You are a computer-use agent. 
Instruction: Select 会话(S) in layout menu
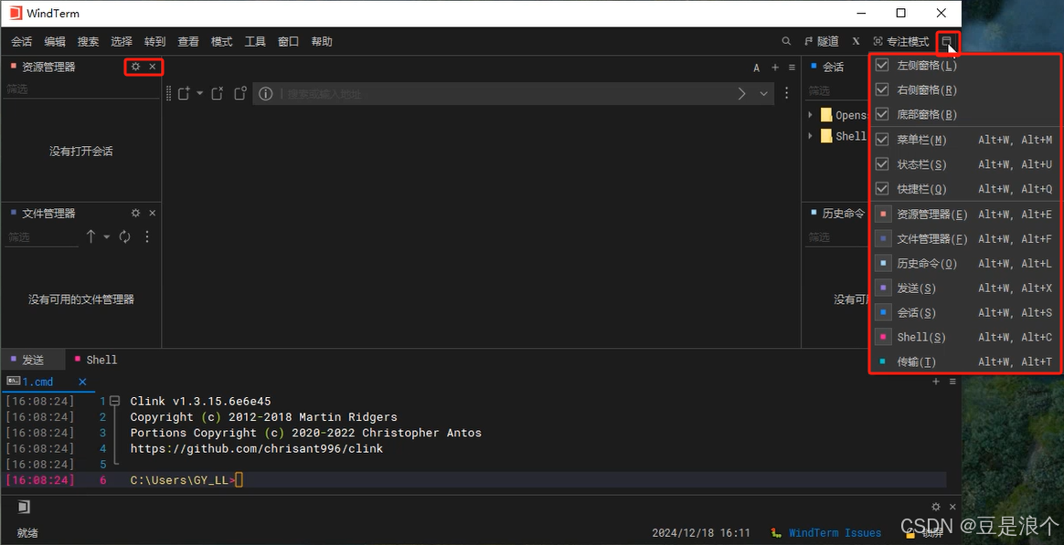(964, 312)
